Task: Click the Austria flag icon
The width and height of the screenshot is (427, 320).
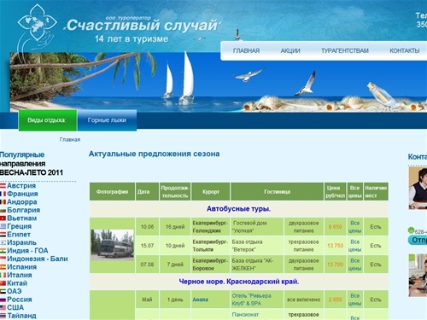Action: point(3,186)
